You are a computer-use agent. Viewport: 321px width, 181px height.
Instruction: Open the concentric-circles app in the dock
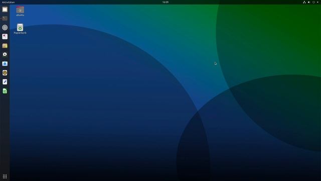click(5, 28)
